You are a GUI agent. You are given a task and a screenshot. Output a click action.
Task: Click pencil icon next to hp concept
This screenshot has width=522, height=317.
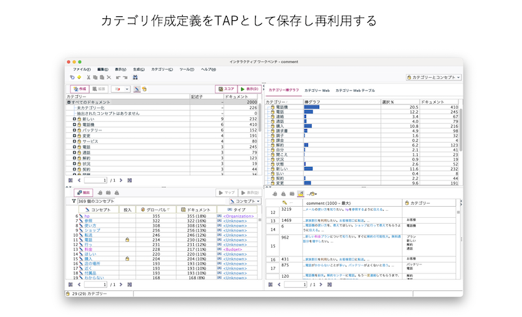click(x=81, y=216)
